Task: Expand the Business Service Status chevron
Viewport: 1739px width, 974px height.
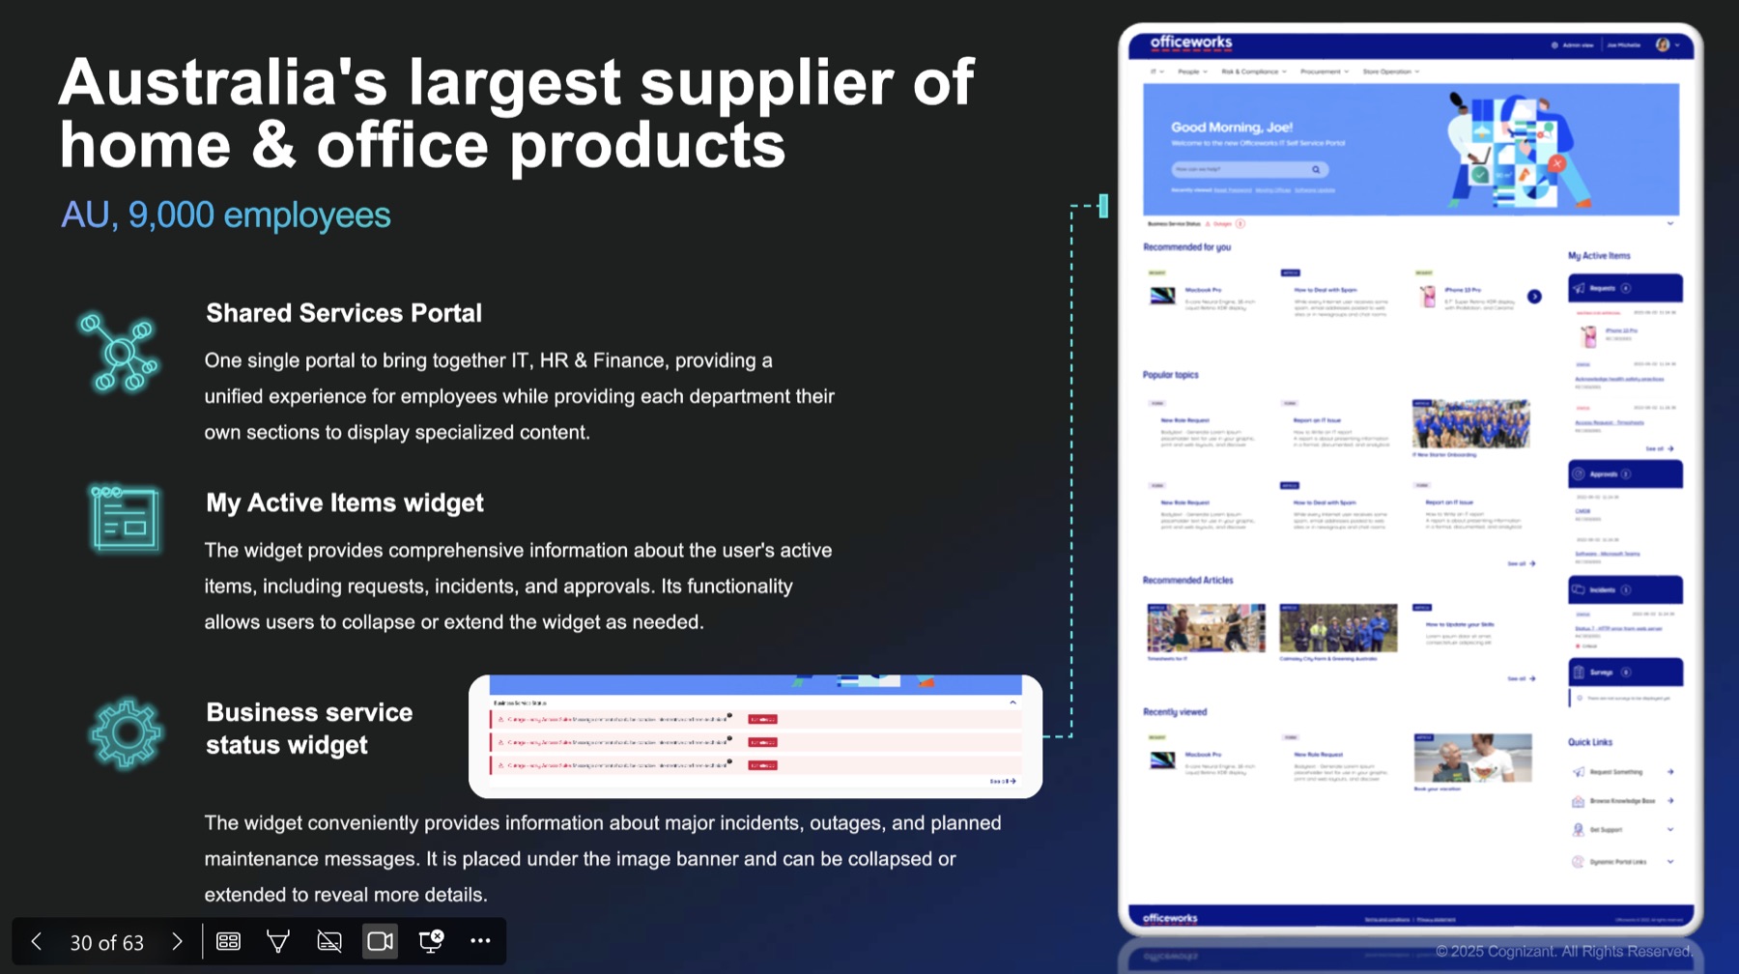Action: coord(1670,223)
